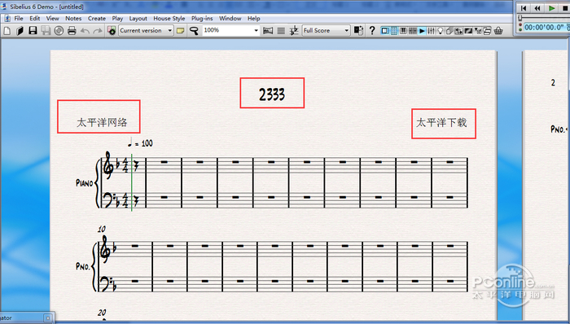This screenshot has width=570, height=324.
Task: Select the Zoom magnifier tool
Action: pyautogui.click(x=194, y=31)
